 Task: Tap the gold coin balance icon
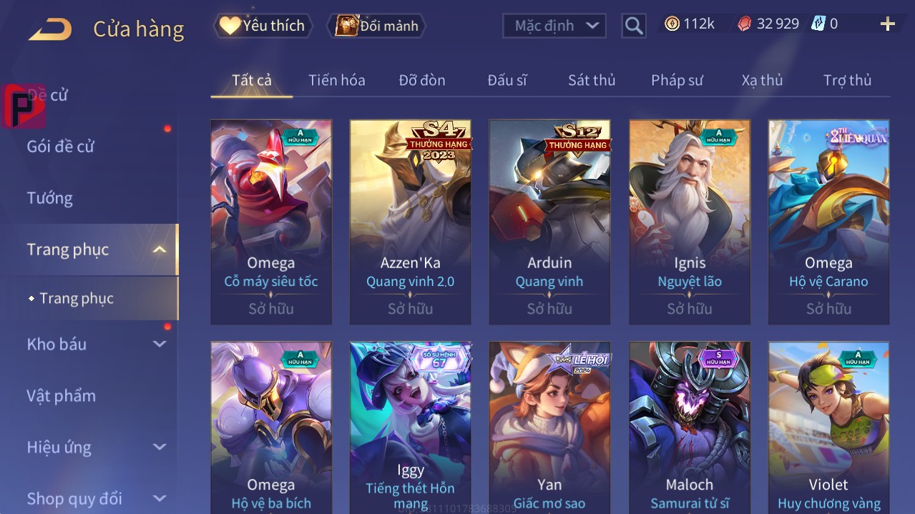click(x=672, y=24)
